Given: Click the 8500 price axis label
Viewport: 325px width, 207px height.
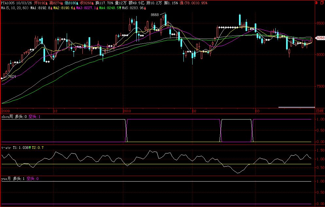Looking at the screenshot, I should point(320,23).
